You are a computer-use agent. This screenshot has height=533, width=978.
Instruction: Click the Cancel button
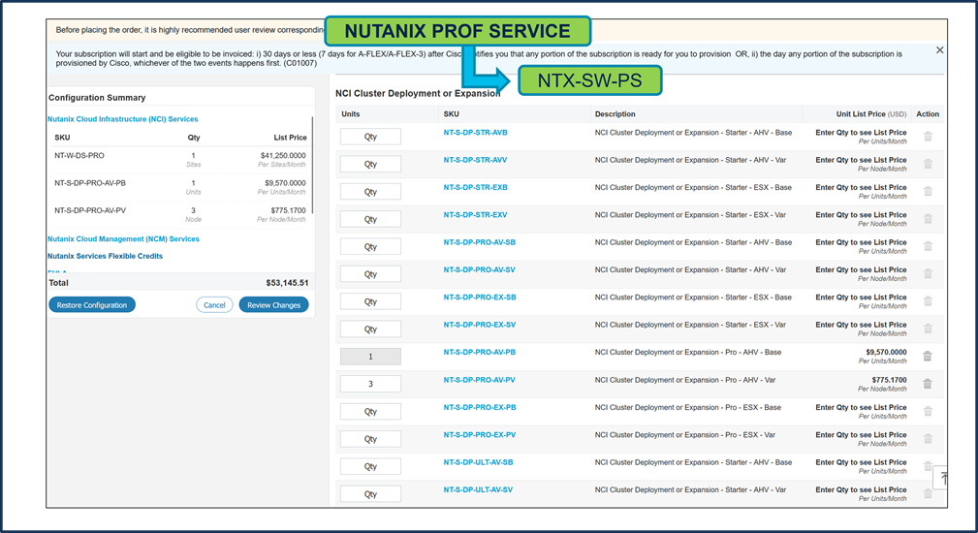tap(214, 305)
